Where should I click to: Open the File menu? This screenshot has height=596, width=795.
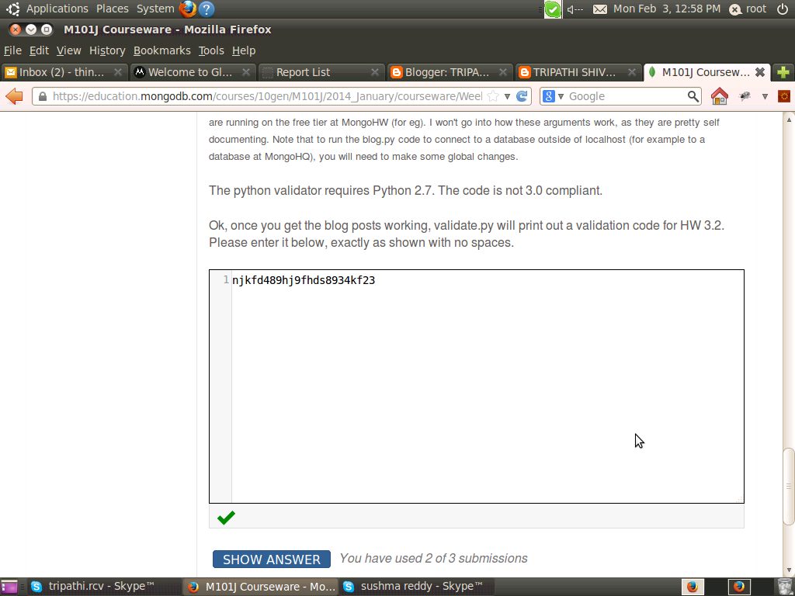12,50
